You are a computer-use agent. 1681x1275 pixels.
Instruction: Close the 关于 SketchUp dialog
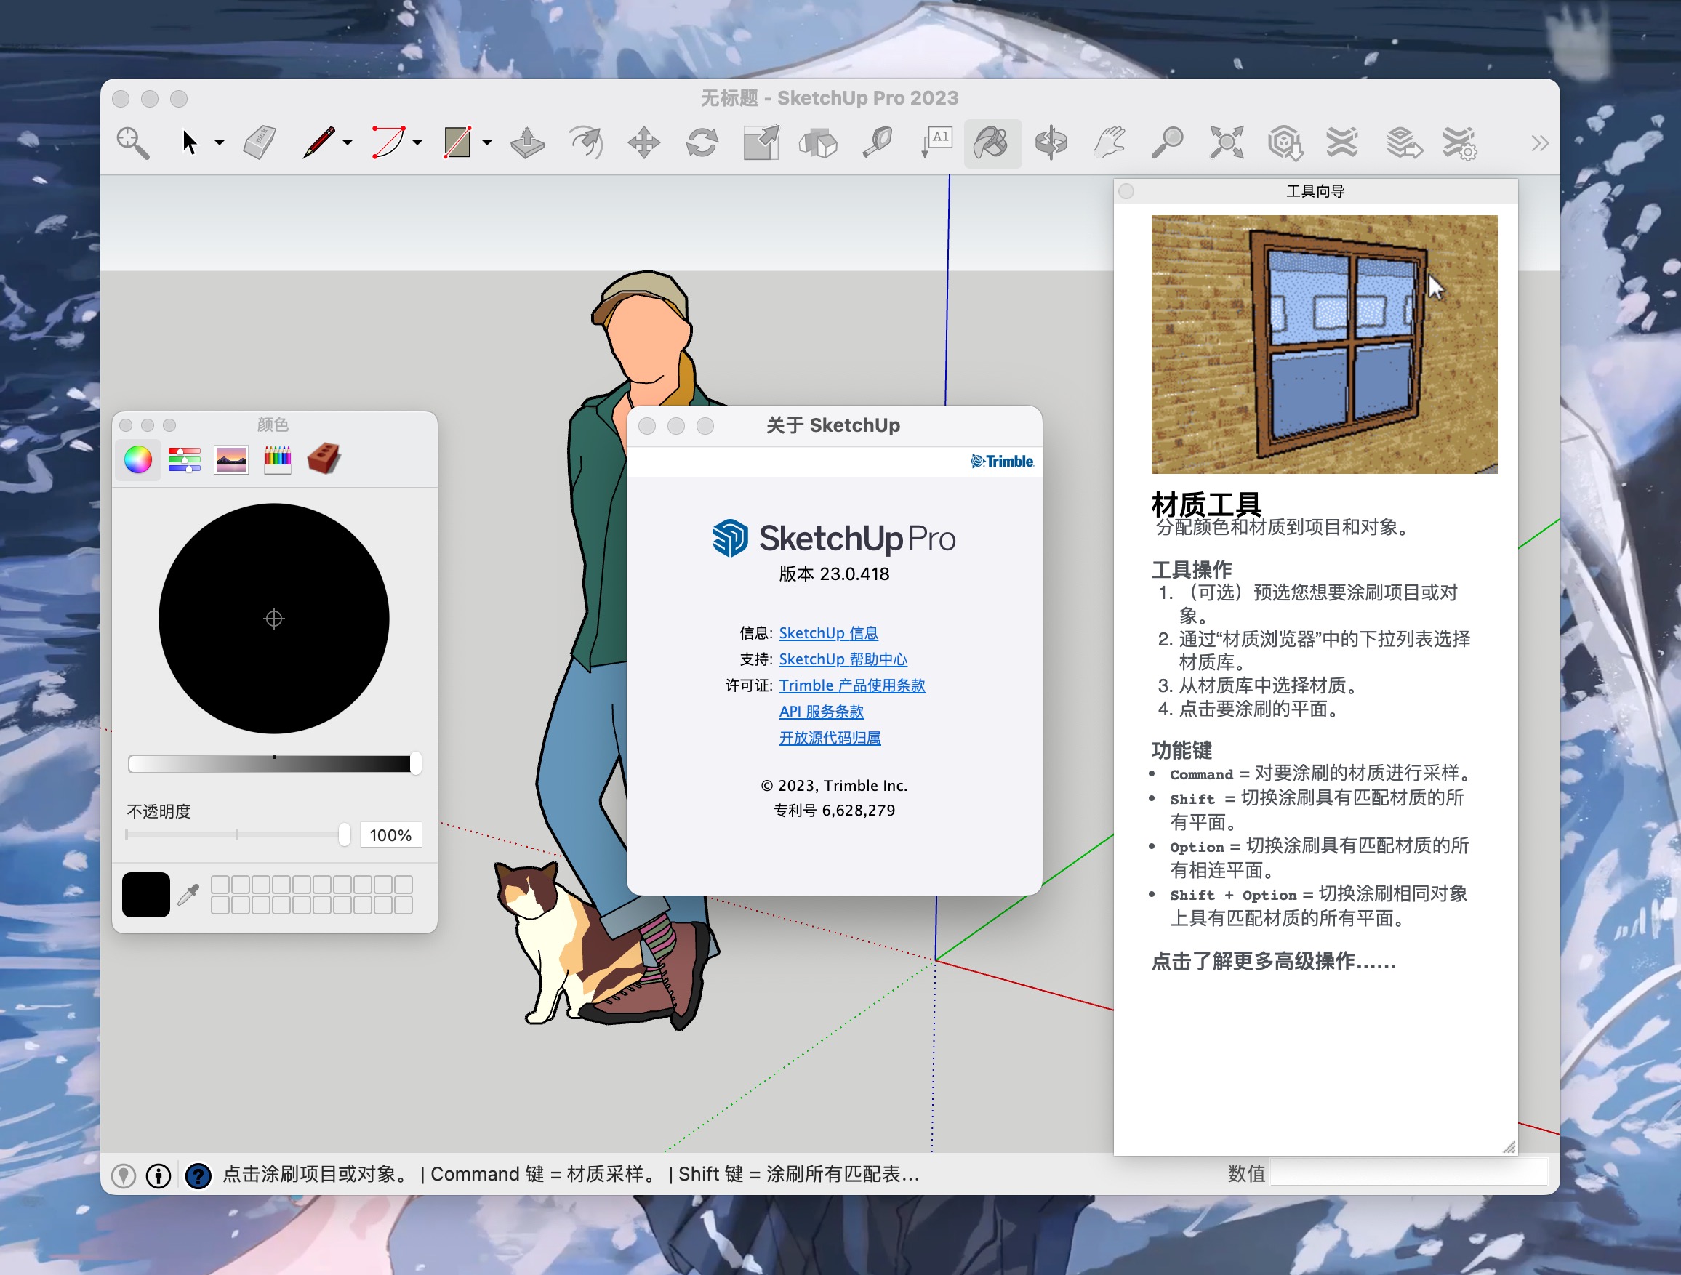point(646,425)
